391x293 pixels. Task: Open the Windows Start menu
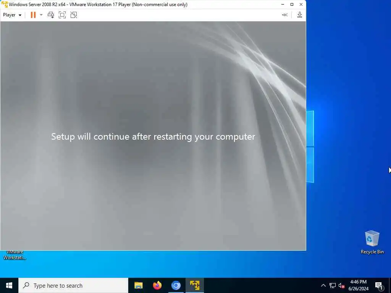point(9,285)
